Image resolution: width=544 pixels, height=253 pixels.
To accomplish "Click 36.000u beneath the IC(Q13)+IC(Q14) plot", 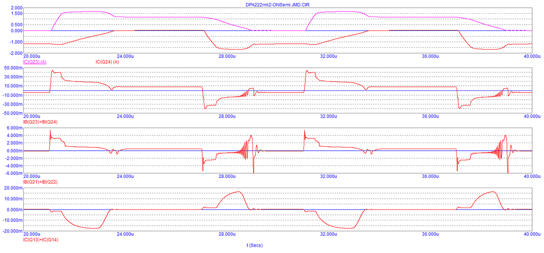I will click(430, 234).
